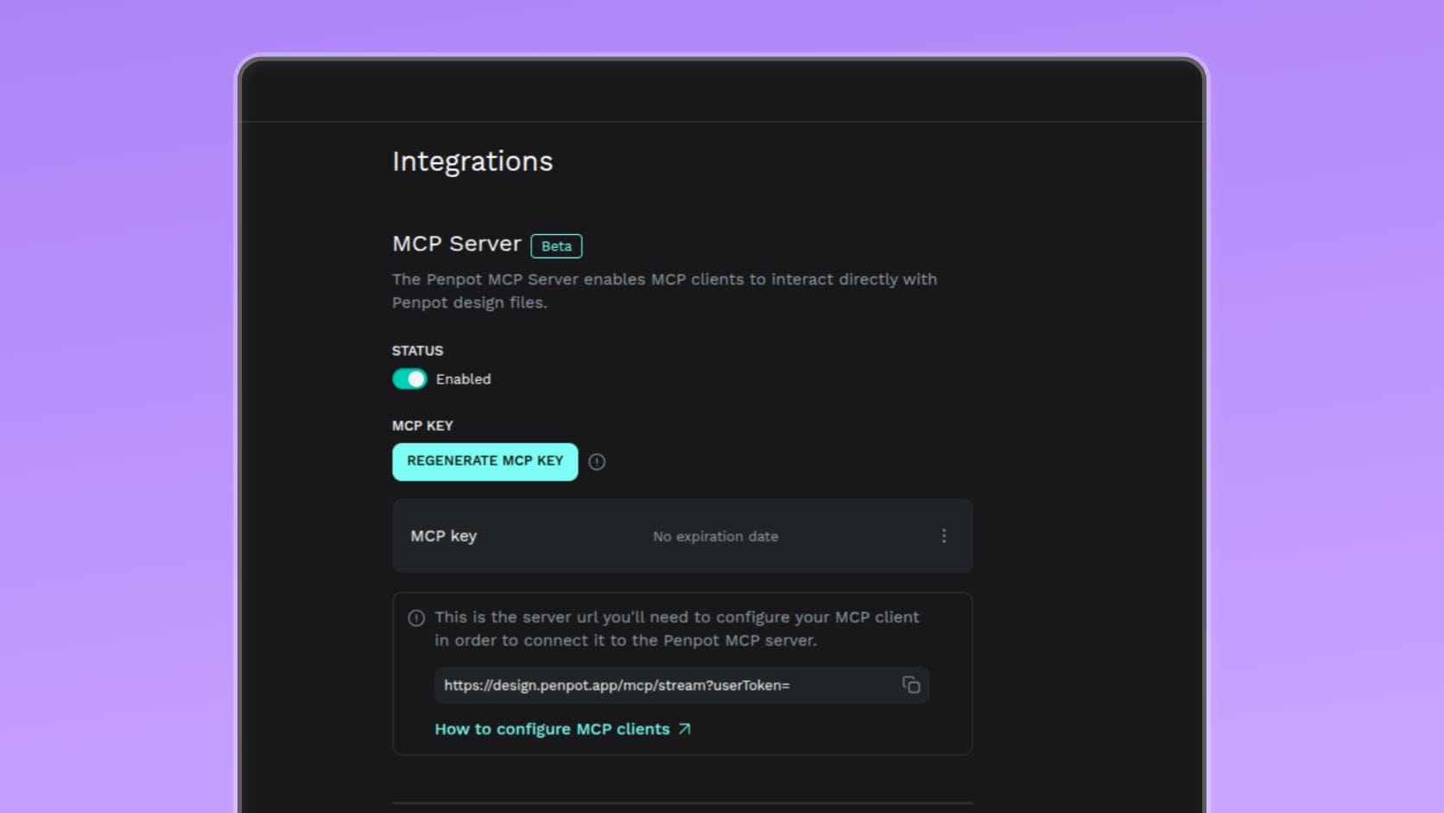Click the Regenerate MCP Key button
The height and width of the screenshot is (813, 1444).
484,461
